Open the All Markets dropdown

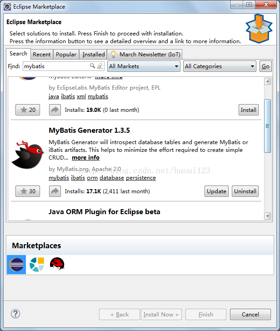pyautogui.click(x=144, y=66)
